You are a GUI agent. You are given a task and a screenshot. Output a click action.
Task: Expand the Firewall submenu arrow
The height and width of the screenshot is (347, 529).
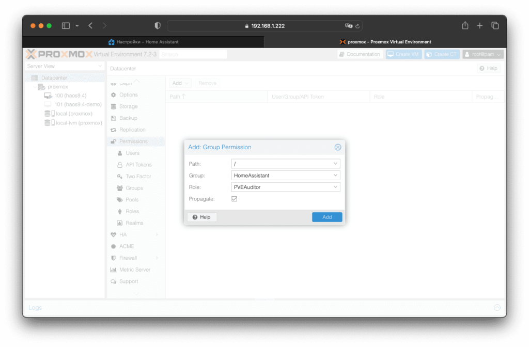(x=157, y=258)
